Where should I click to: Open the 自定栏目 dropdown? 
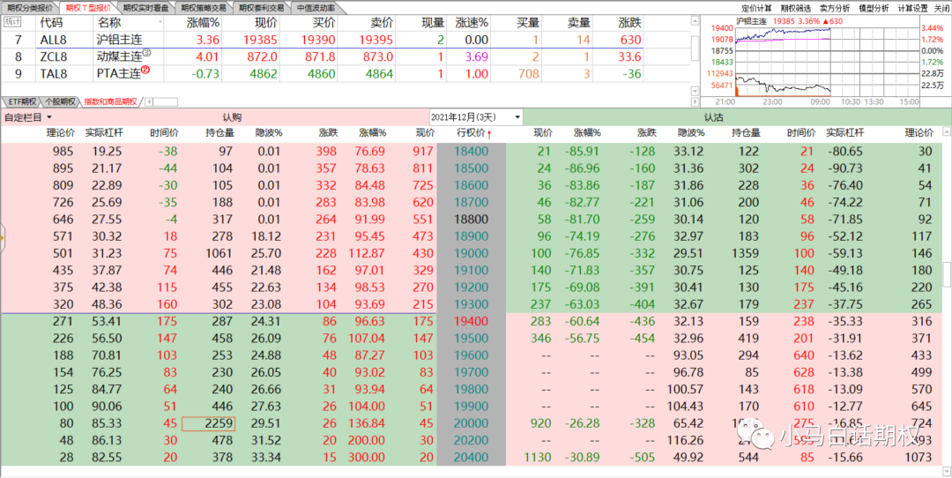[x=28, y=117]
